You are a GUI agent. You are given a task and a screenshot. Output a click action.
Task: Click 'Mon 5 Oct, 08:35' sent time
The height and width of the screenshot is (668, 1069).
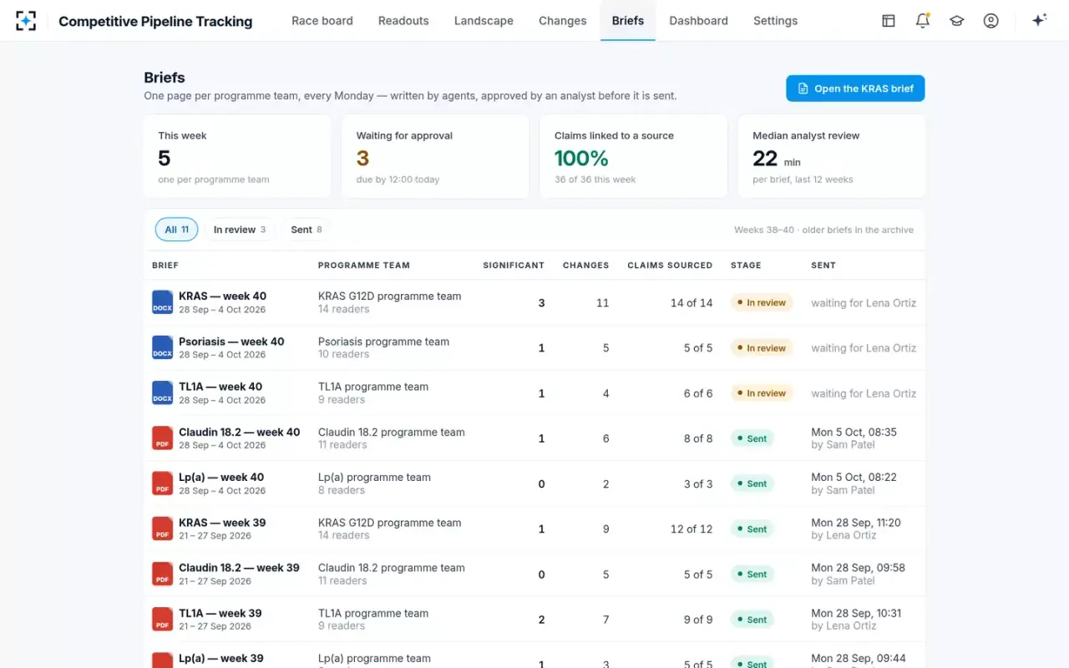854,432
